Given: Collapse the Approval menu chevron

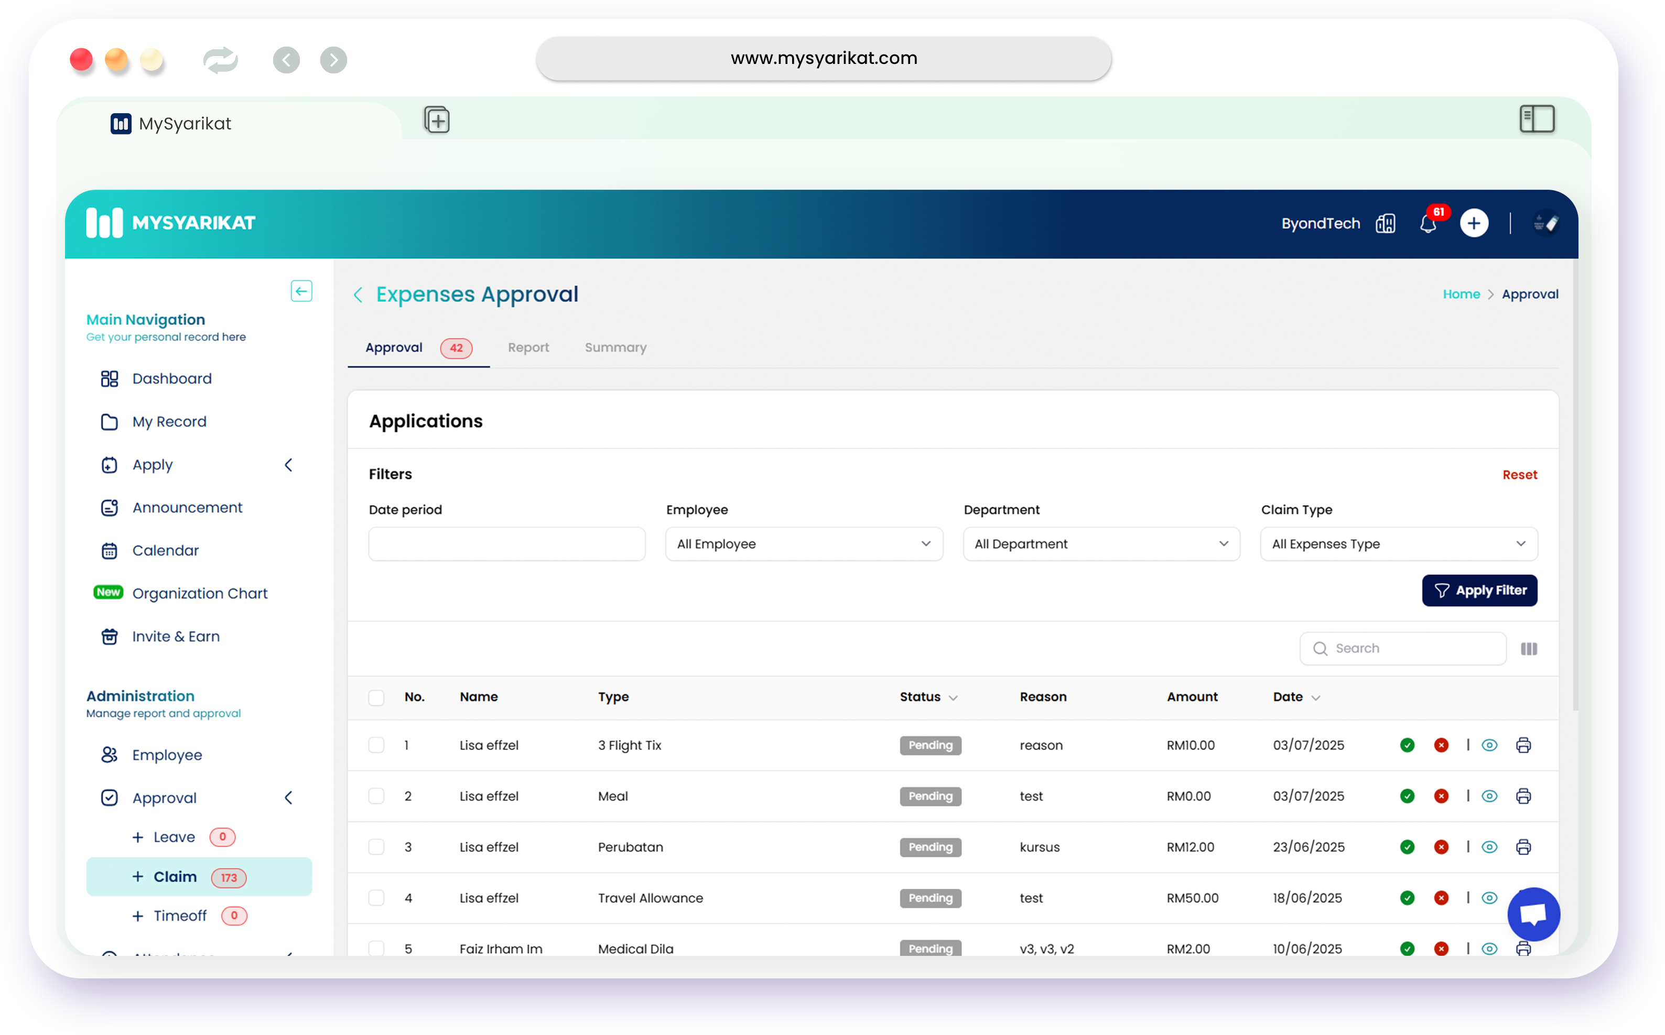Looking at the screenshot, I should coord(289,798).
